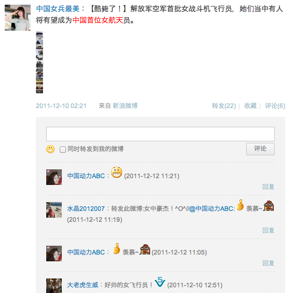Click 中国动力ABC avatar on the 11:21 comment

pyautogui.click(x=54, y=177)
